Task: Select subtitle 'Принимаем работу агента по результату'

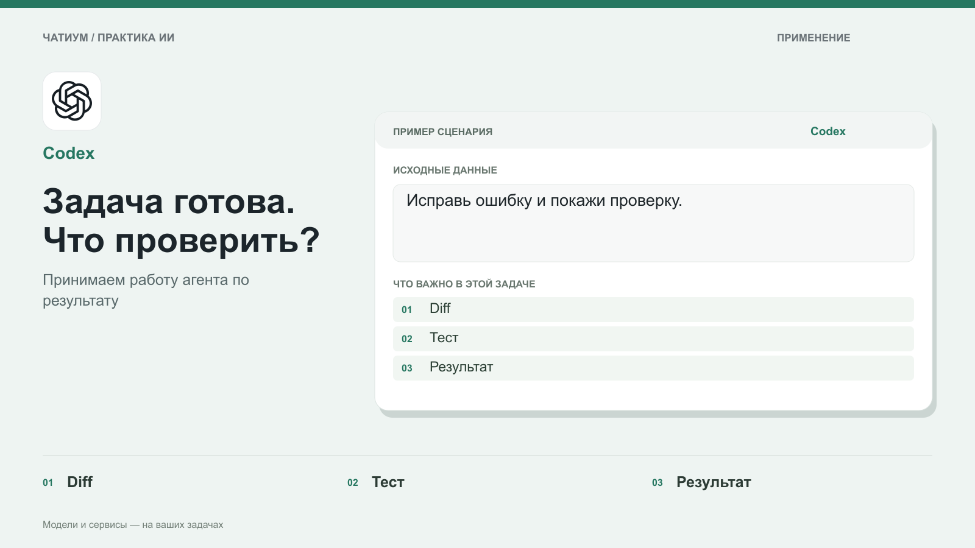Action: point(146,290)
